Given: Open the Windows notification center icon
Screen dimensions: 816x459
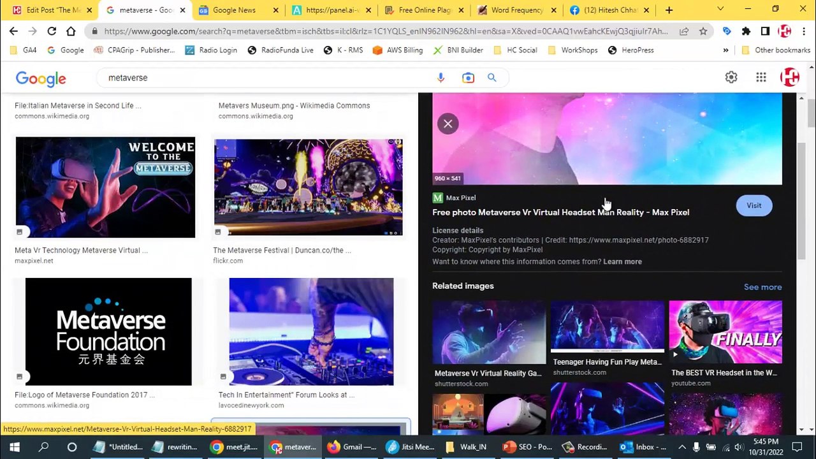Looking at the screenshot, I should (x=798, y=447).
